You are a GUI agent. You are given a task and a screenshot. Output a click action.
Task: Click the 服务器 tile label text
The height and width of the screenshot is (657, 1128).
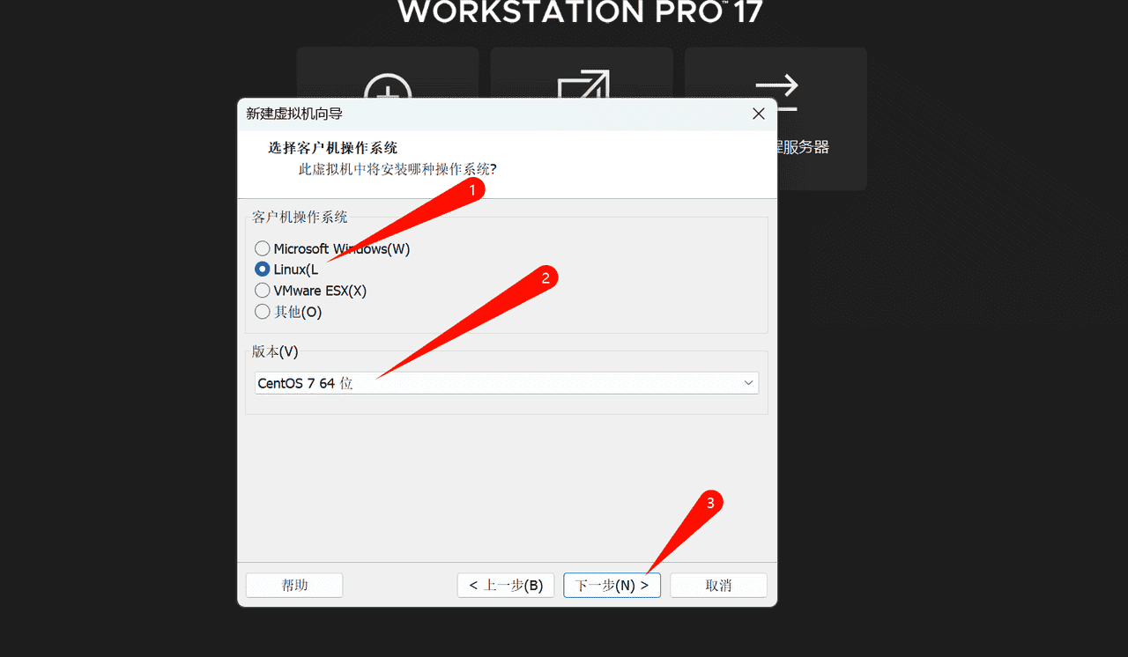point(803,147)
